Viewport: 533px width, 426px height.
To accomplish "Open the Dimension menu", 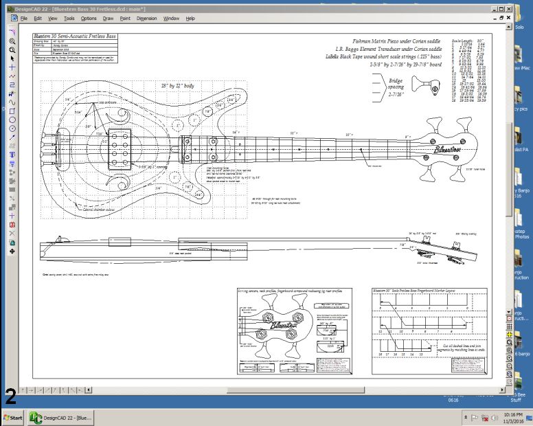I will 147,19.
